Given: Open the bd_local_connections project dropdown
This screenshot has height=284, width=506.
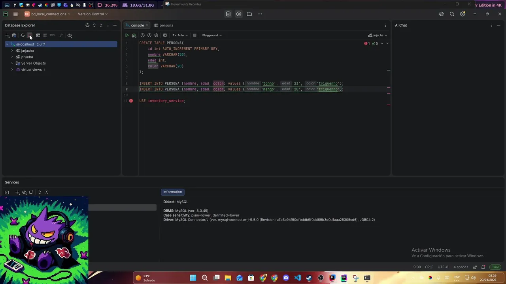Looking at the screenshot, I should click(x=47, y=14).
